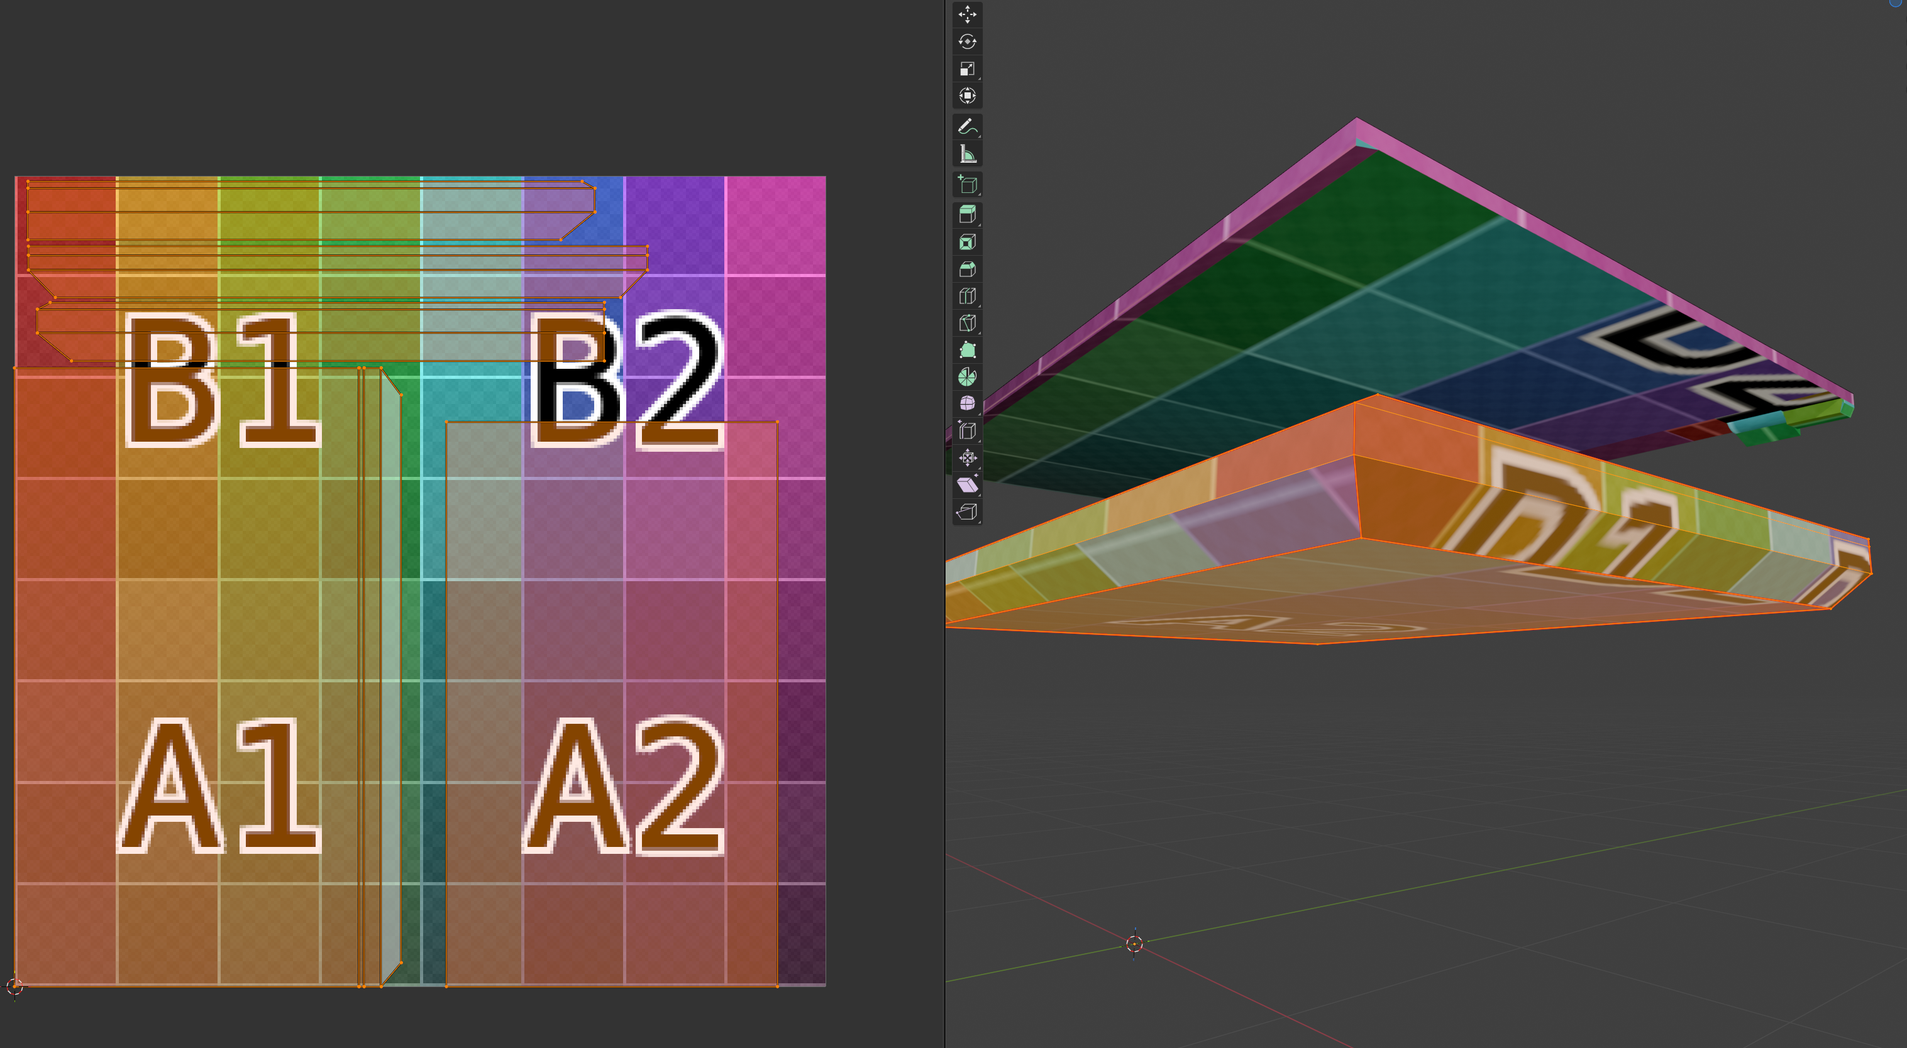Select the Rotate tool

[x=967, y=41]
